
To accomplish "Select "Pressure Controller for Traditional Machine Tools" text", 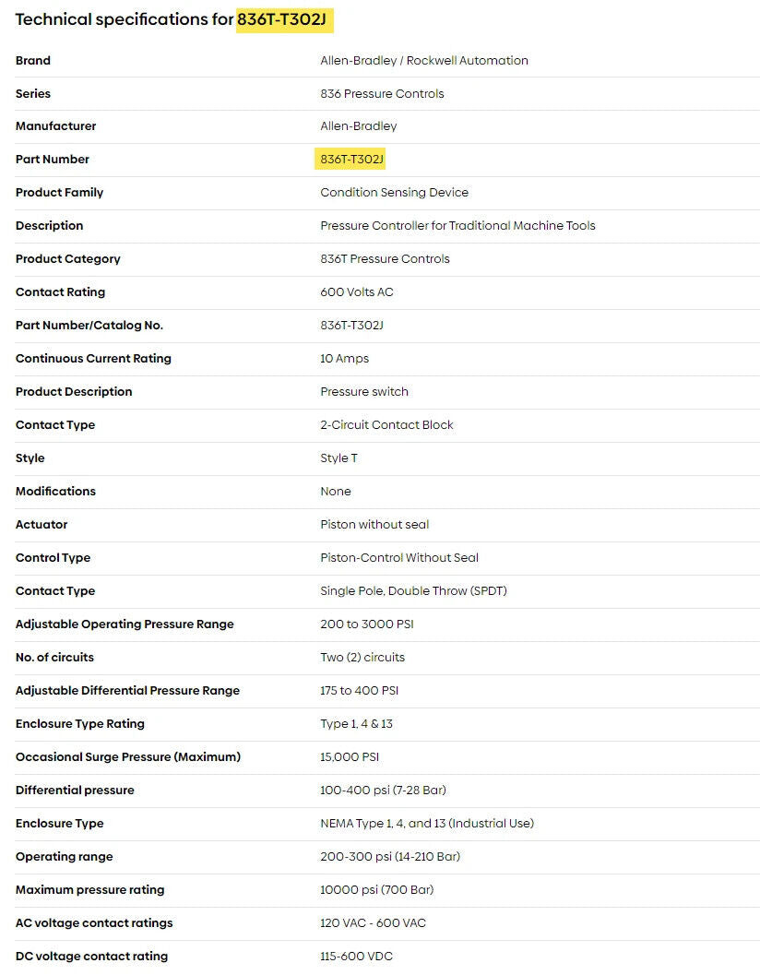I will 457,226.
